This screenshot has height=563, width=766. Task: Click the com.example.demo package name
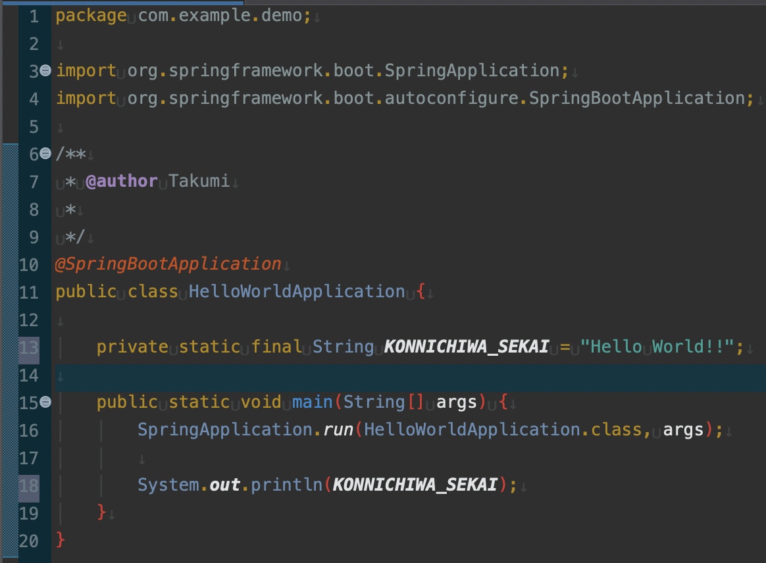click(x=220, y=16)
